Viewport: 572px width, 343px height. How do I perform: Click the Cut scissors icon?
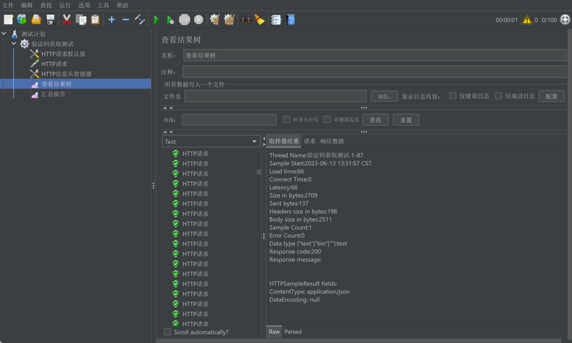coord(67,20)
